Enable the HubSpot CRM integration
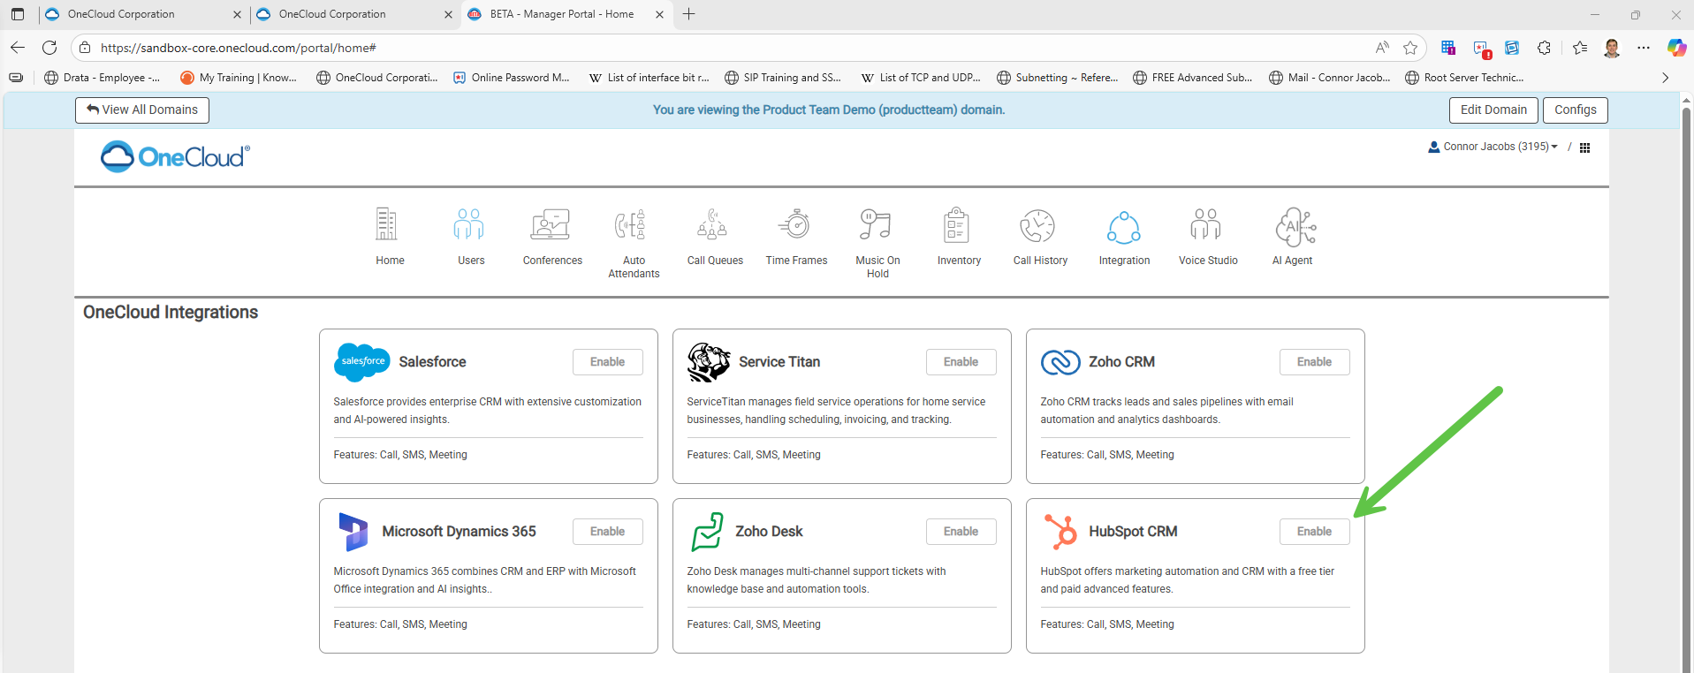 1314,532
